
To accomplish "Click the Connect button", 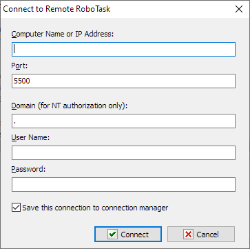I will (128, 235).
